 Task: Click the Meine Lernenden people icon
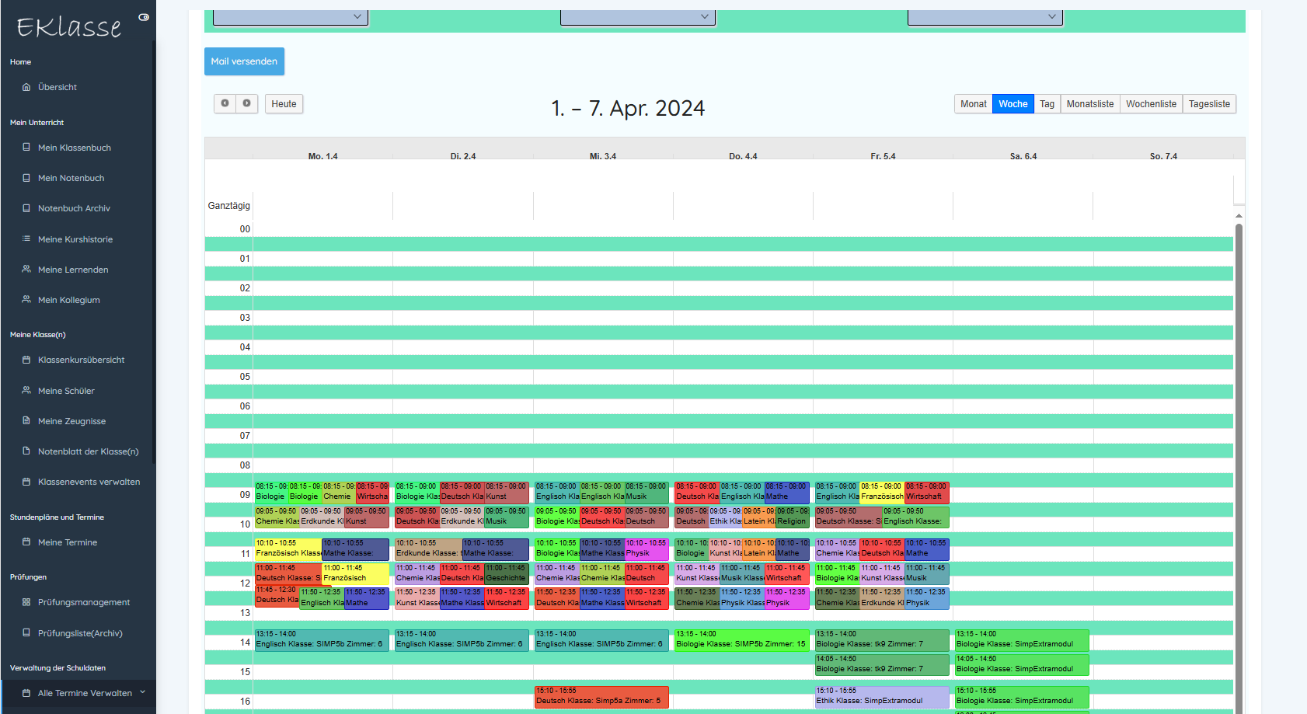tap(26, 270)
